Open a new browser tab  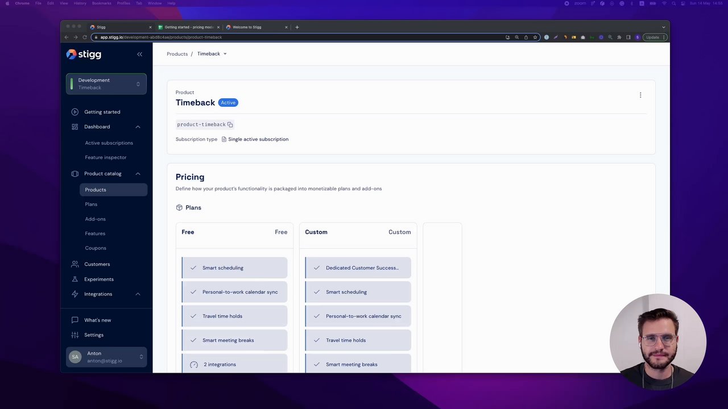tap(297, 27)
